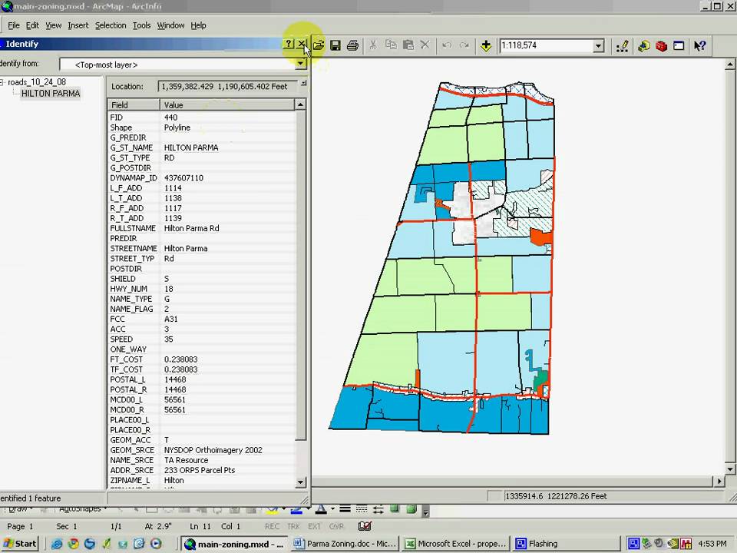Open the Window menu
This screenshot has height=553, width=737.
pos(170,25)
